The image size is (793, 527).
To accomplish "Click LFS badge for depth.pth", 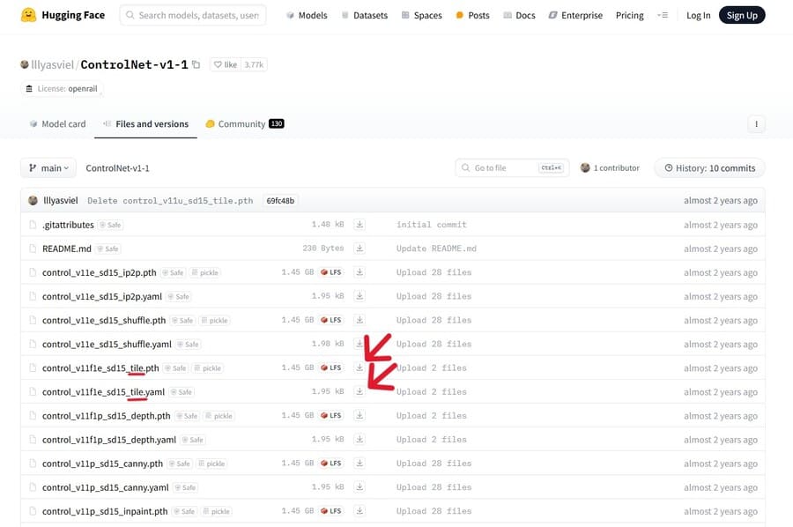I will (330, 415).
